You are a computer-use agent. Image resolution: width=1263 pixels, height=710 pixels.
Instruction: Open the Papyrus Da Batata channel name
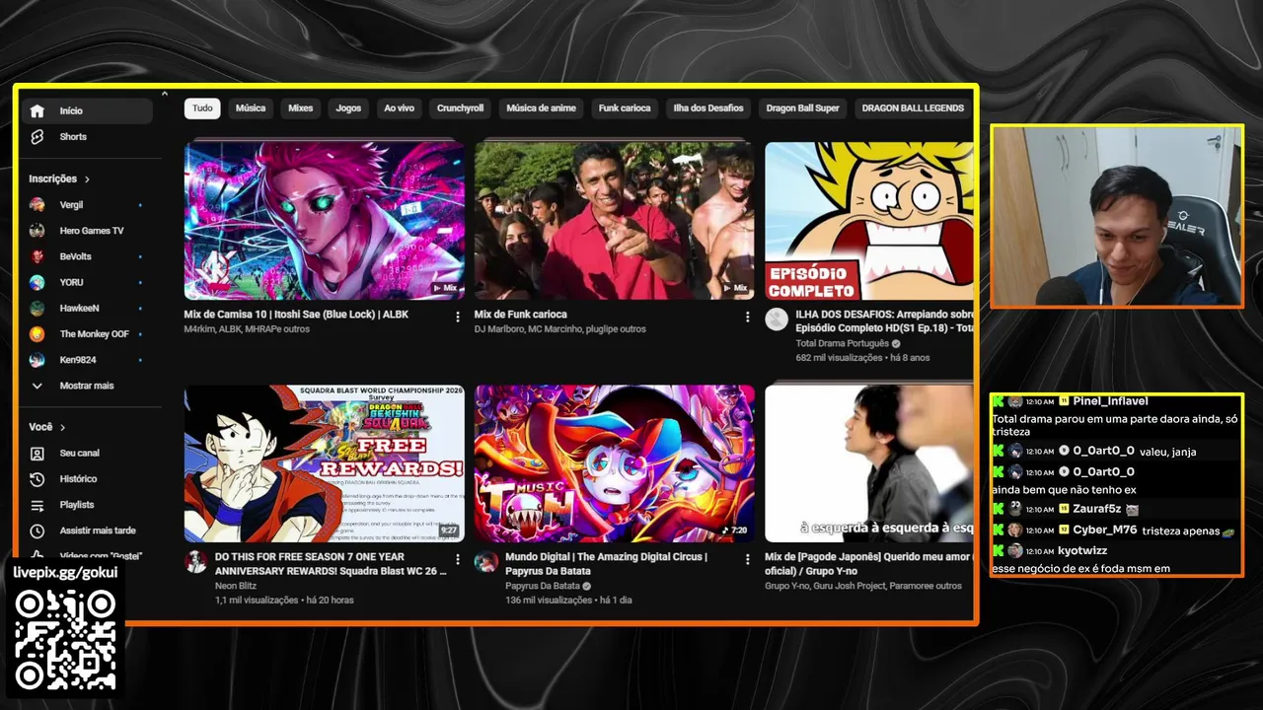click(x=542, y=586)
